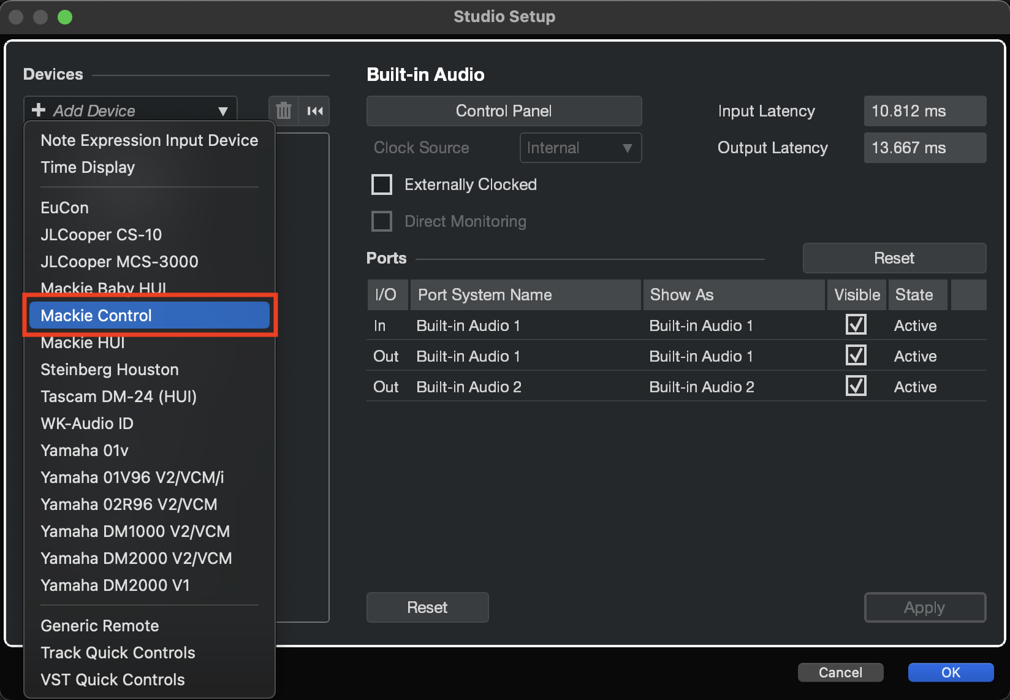Select Mackie HUI from the list

pos(150,343)
